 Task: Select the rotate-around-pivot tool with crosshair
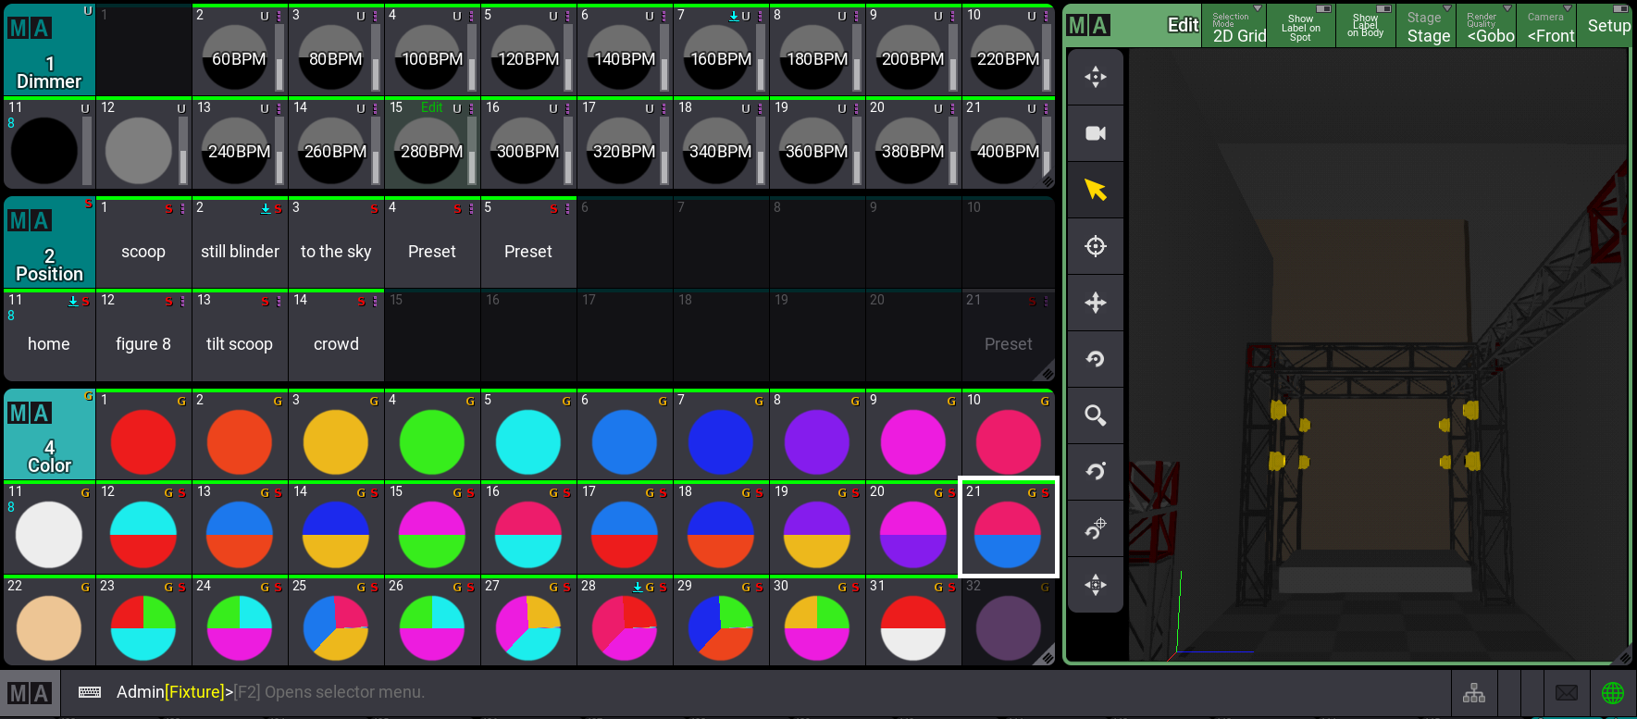[x=1096, y=528]
